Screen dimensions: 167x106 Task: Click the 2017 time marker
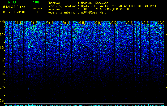click(x=113, y=23)
